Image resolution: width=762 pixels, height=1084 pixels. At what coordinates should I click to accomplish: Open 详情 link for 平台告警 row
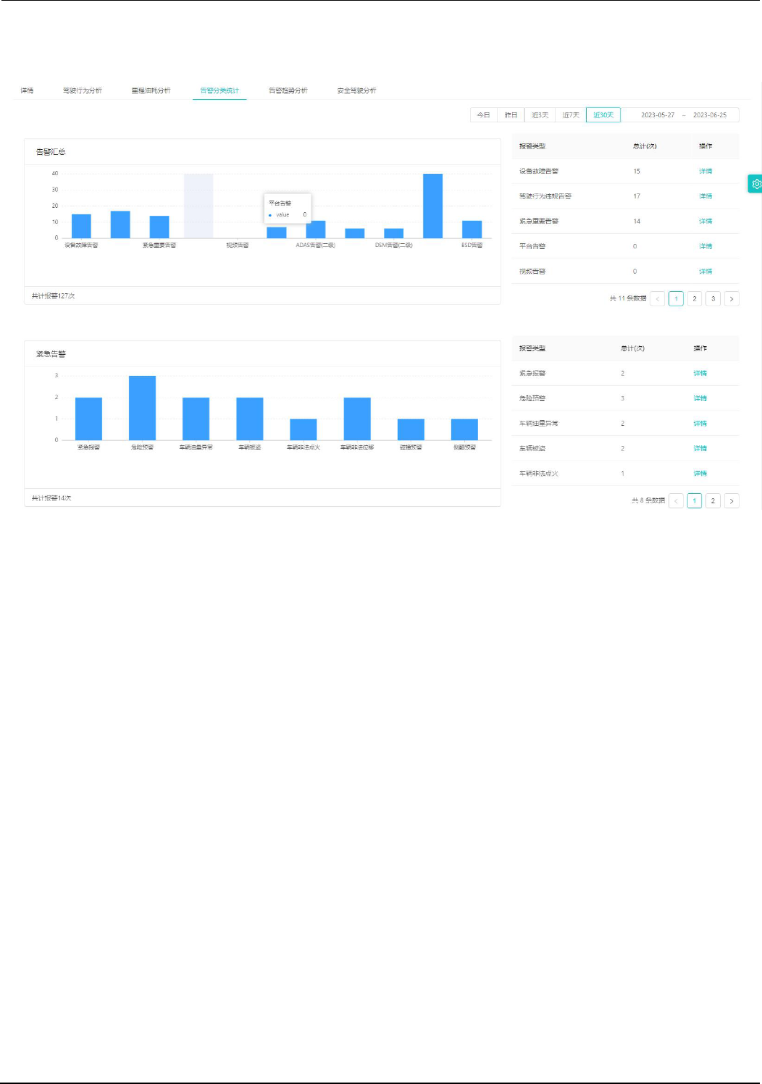[706, 246]
